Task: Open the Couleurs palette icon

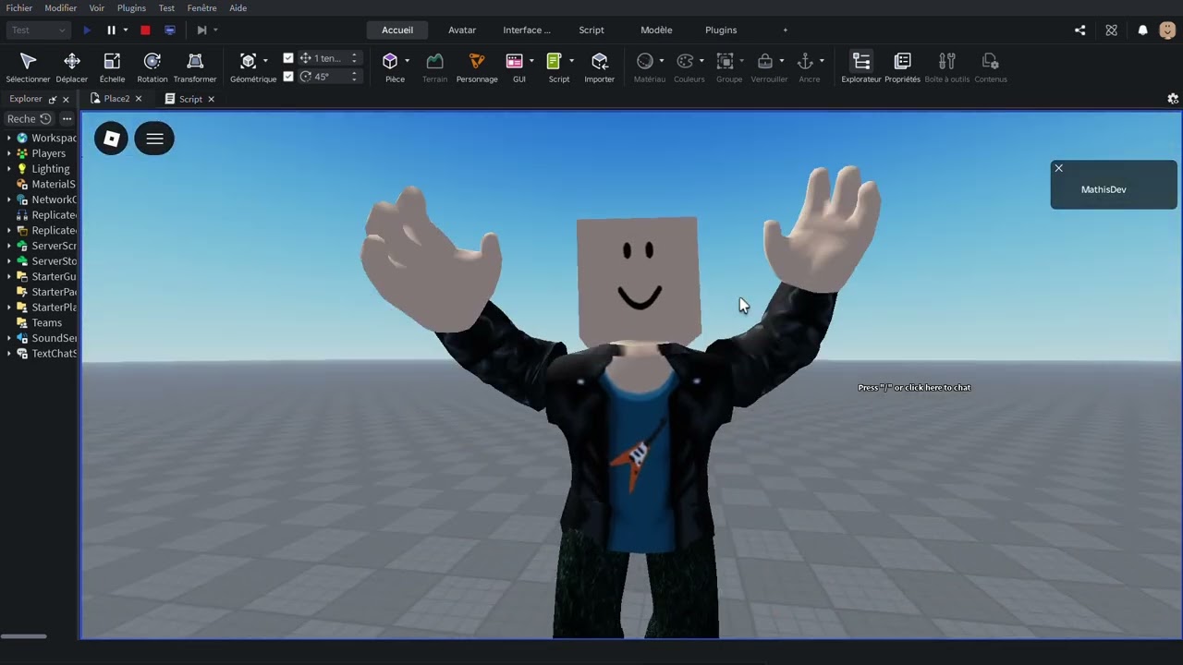Action: 685,61
